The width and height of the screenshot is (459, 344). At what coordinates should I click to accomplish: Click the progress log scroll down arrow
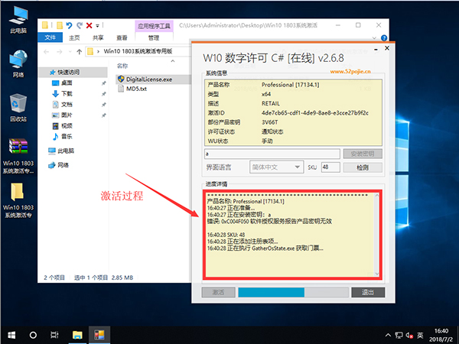[376, 274]
